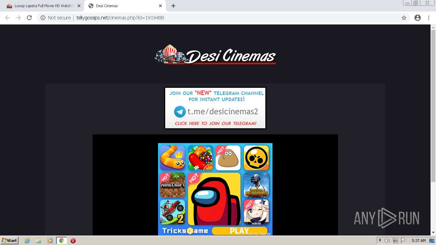
Task: Click the network tray icon
Action: pyautogui.click(x=395, y=241)
